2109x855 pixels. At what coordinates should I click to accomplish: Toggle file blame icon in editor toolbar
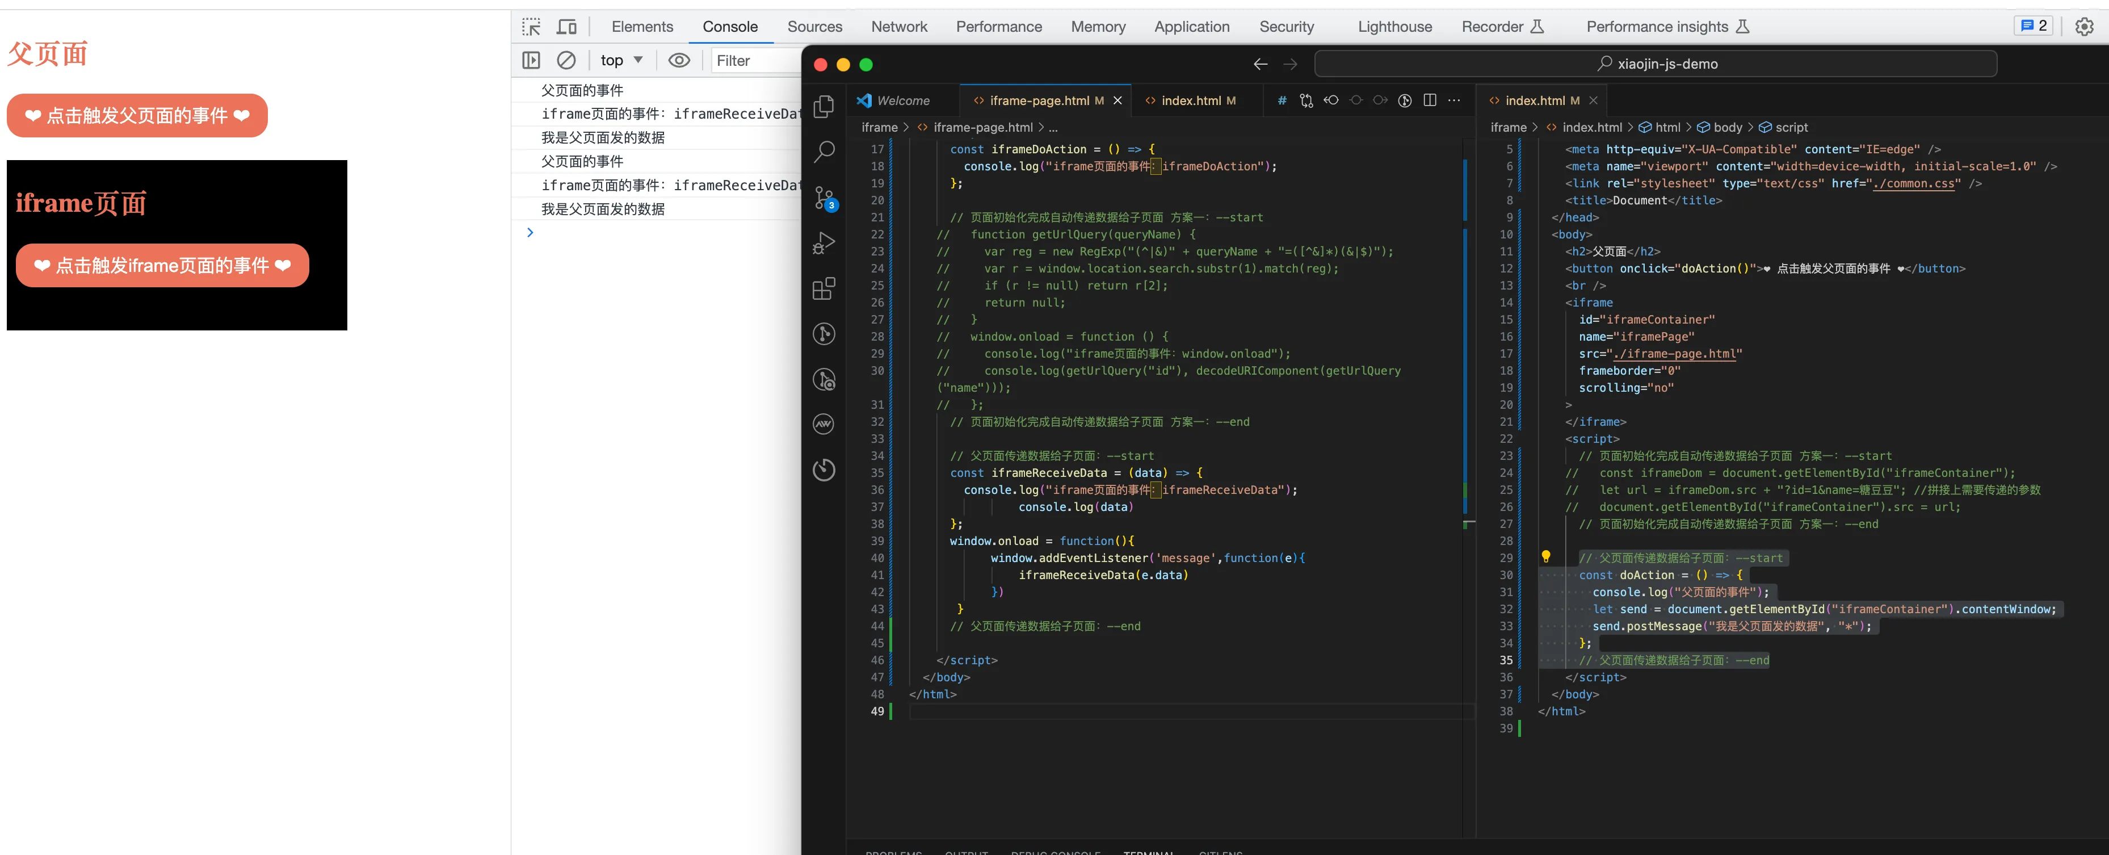click(x=1405, y=100)
